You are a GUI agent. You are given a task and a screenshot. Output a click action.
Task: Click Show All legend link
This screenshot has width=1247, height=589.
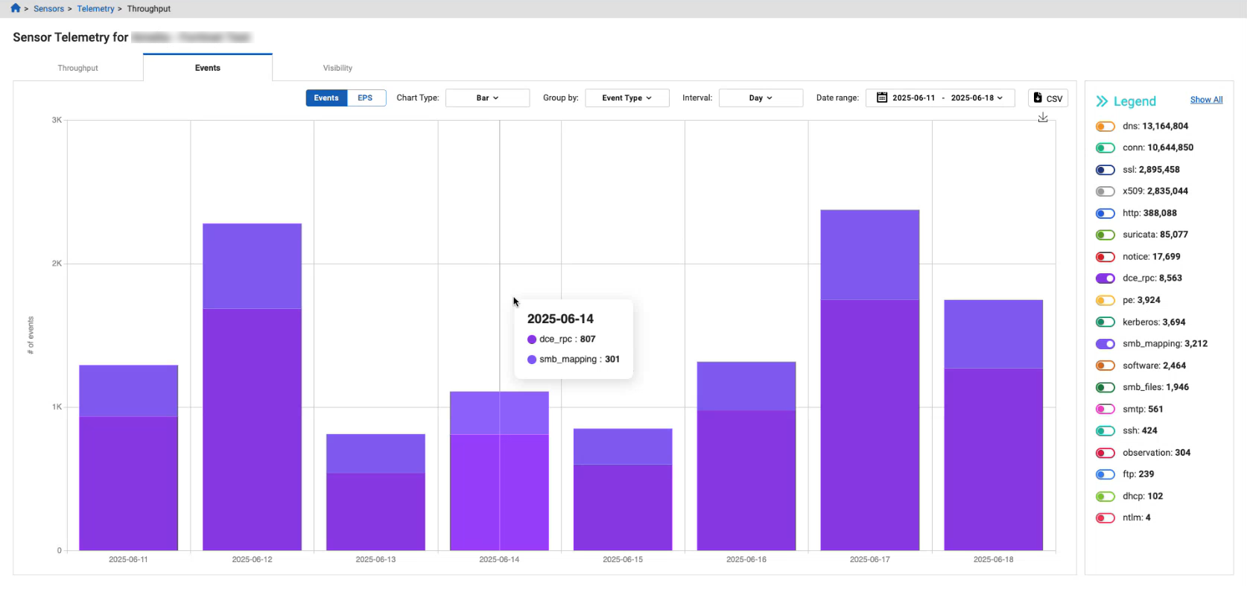tap(1205, 100)
